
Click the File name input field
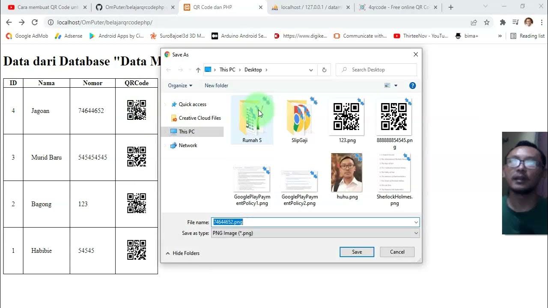tap(312, 222)
